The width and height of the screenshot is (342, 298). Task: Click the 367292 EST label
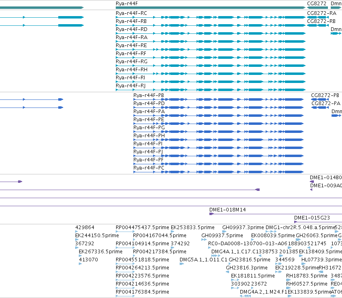tap(85, 244)
